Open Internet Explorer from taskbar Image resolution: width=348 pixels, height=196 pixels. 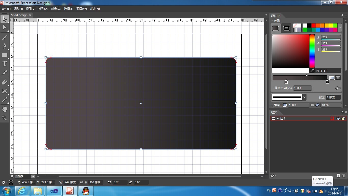(22, 191)
